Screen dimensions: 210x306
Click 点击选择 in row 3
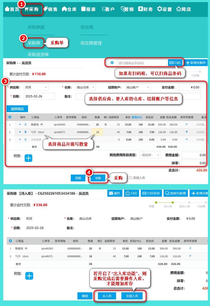click(x=36, y=140)
